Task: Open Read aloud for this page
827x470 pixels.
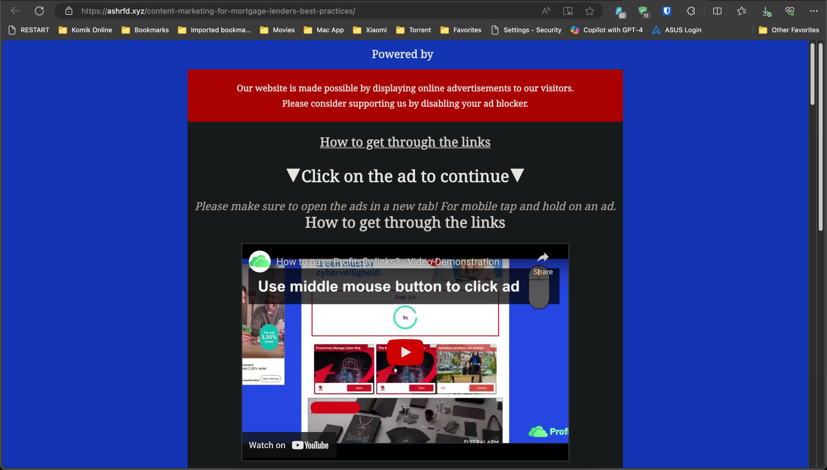Action: 545,11
